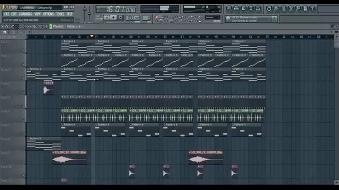Click the pattern number display

coord(146,17)
